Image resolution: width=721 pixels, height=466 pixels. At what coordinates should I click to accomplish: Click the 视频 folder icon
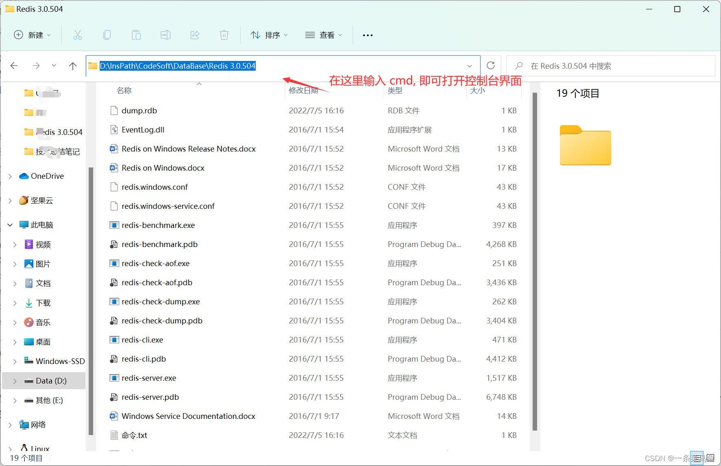click(29, 244)
